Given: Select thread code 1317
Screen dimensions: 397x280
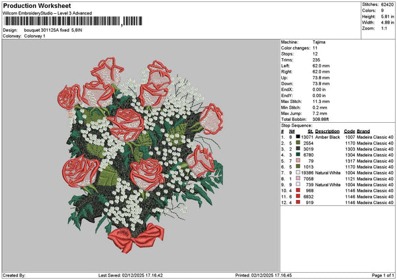Looking at the screenshot, I should pos(350,160).
